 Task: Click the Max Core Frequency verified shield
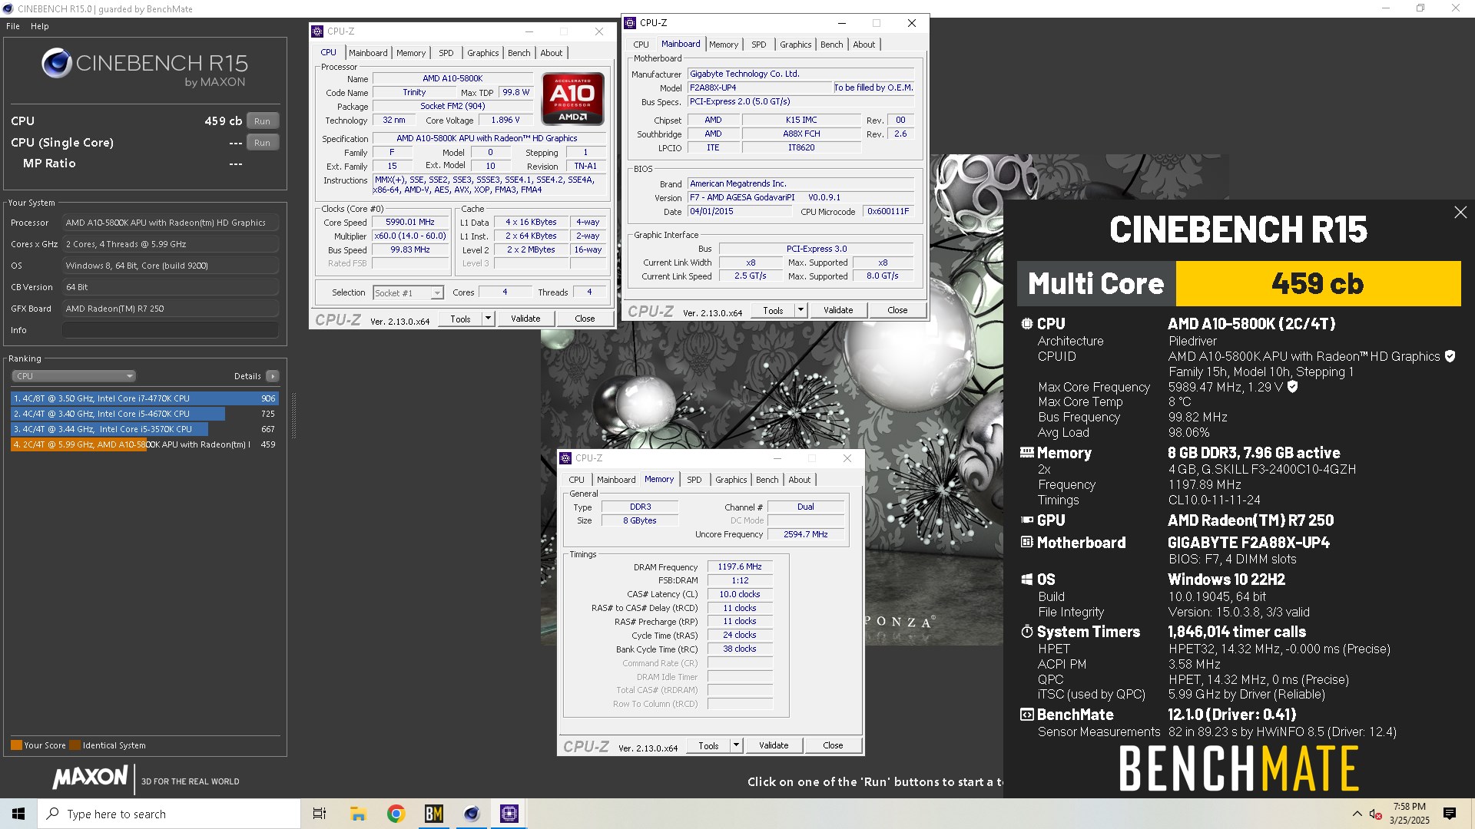click(x=1293, y=387)
